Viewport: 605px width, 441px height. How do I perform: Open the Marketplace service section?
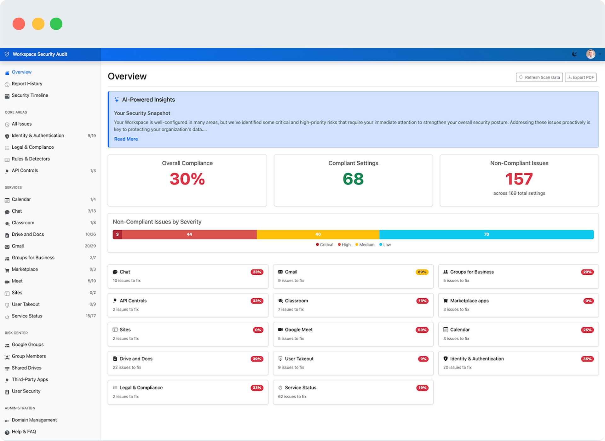[25, 269]
